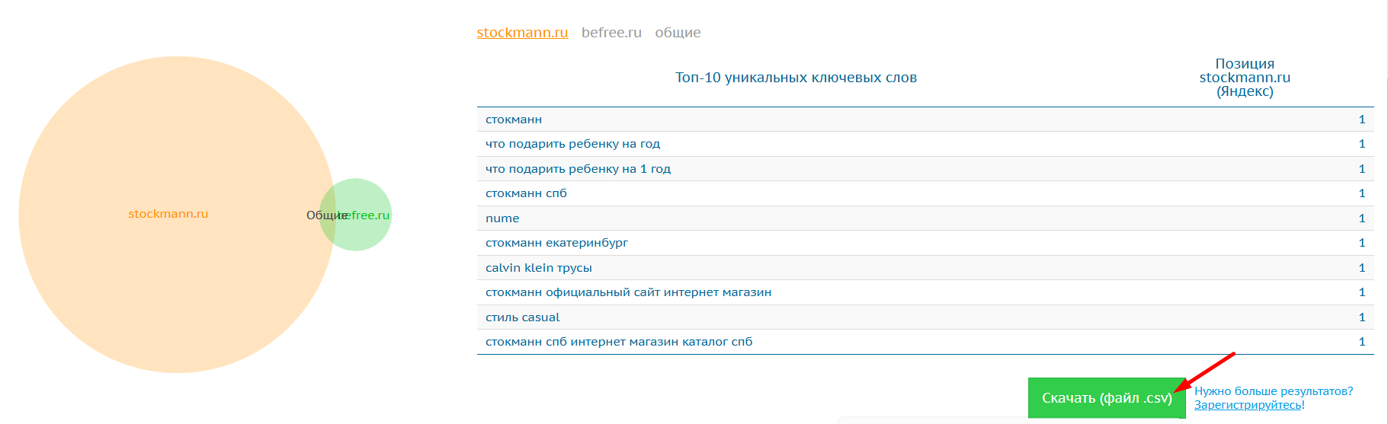The image size is (1388, 424).
Task: Click the стокманн спб keyword
Action: pyautogui.click(x=526, y=193)
